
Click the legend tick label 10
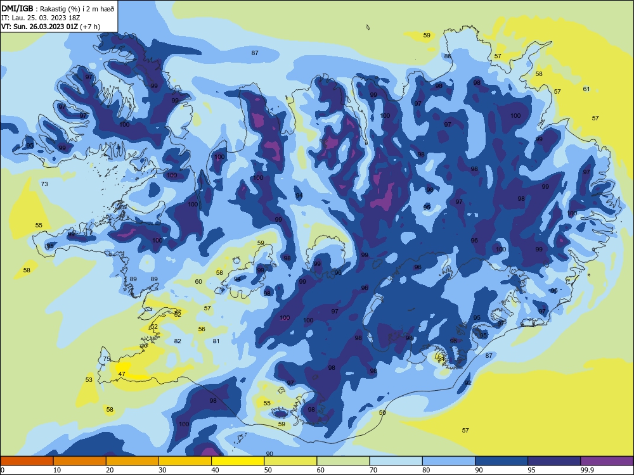click(57, 470)
